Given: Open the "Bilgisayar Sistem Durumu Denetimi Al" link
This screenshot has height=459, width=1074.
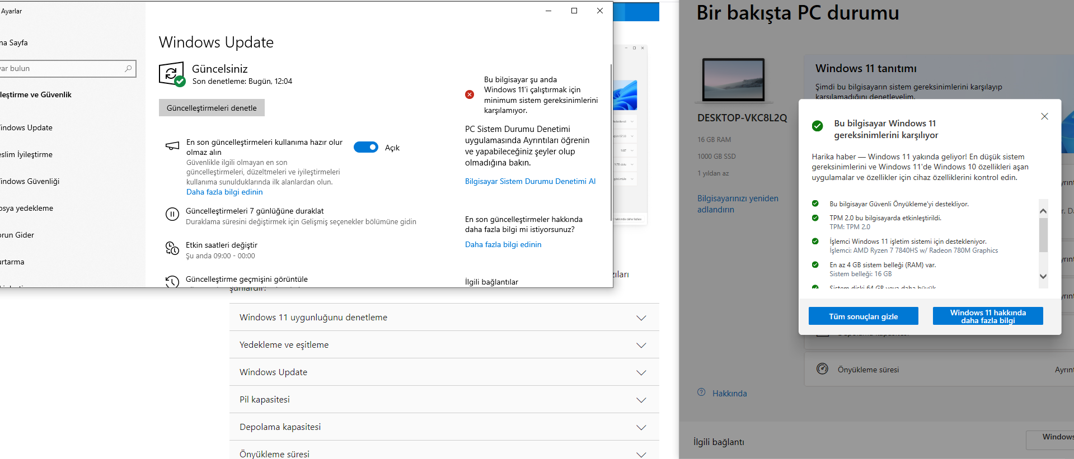Looking at the screenshot, I should pyautogui.click(x=531, y=181).
